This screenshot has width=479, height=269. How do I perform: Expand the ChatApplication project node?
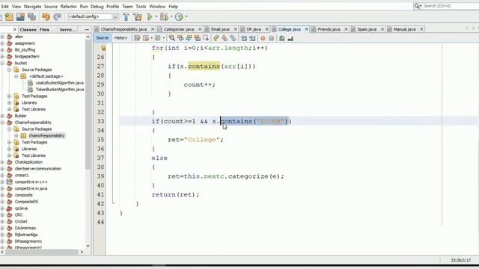pos(2,162)
